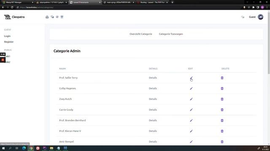Go back with the browser back arrow
The image size is (270, 151).
(x=3, y=8)
